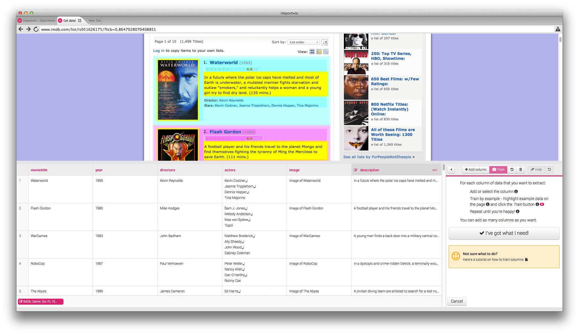
Task: Go back in browser history
Action: pos(21,29)
